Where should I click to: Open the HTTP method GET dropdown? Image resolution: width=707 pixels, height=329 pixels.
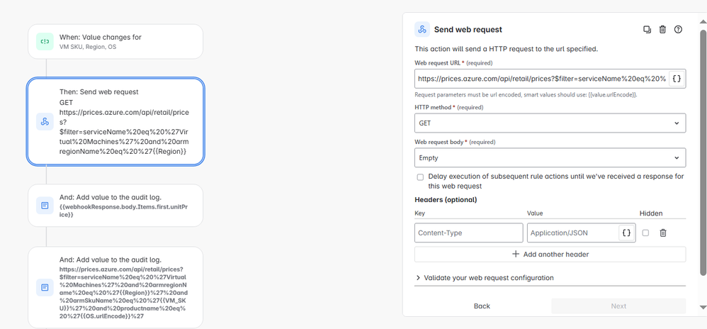click(x=550, y=123)
